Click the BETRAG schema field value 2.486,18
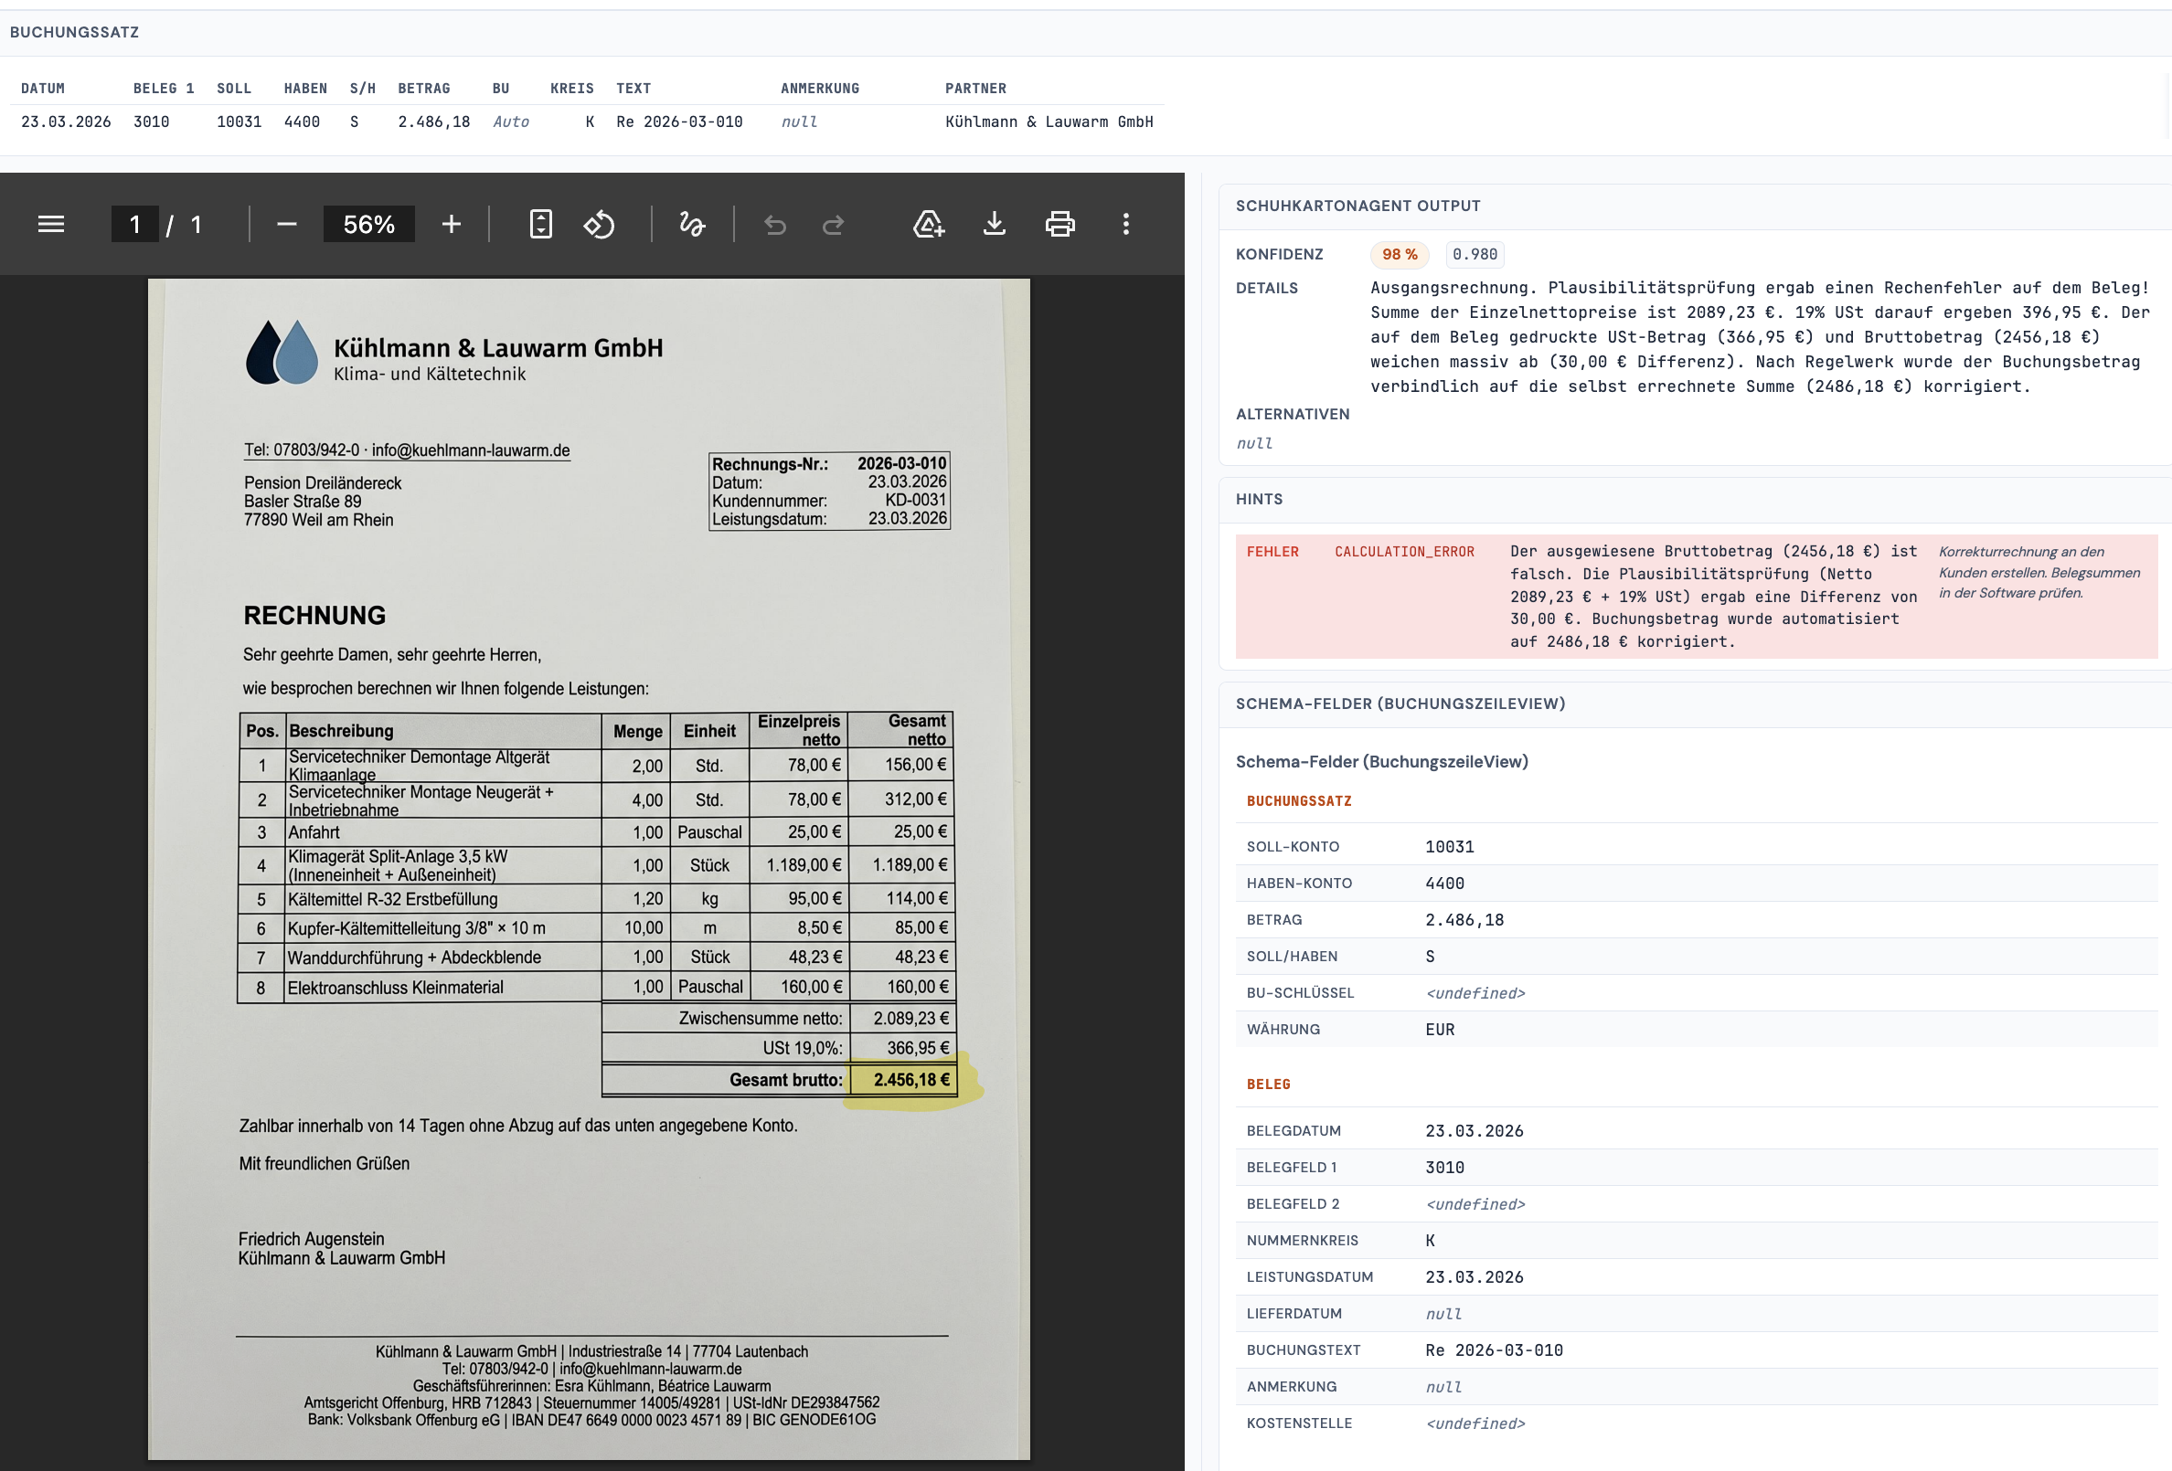The height and width of the screenshot is (1471, 2172). click(1464, 919)
